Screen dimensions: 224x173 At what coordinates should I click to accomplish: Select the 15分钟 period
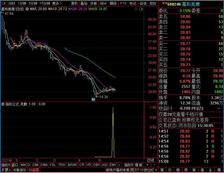pos(45,3)
